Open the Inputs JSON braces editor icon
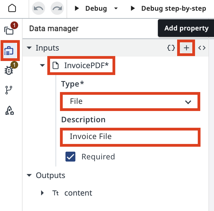The width and height of the screenshot is (214, 211). pos(171,48)
